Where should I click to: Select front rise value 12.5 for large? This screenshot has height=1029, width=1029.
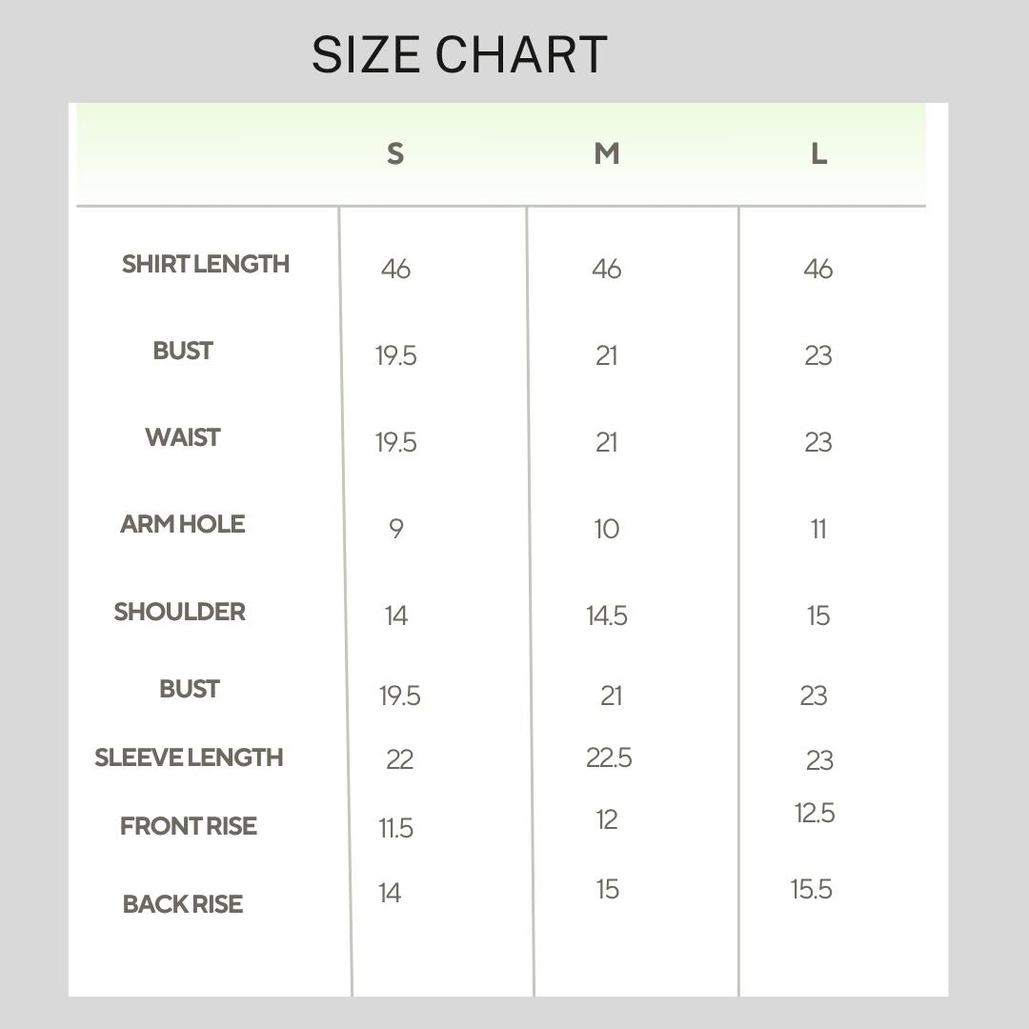(815, 813)
